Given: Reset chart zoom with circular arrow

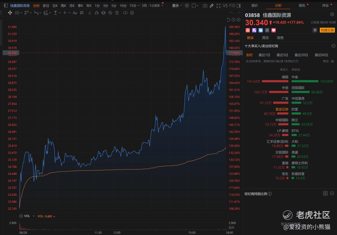Looking at the screenshot, I should coord(228,20).
